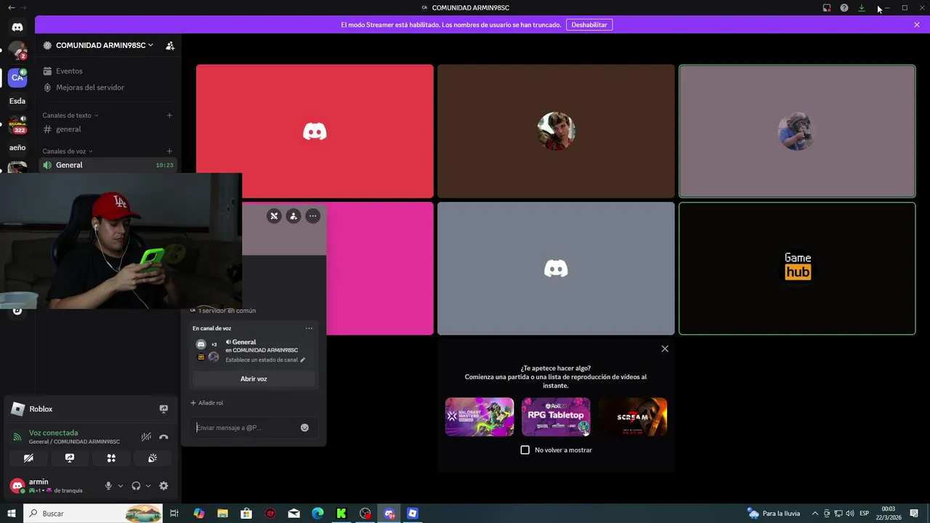930x523 pixels.
Task: Click the Para la lluvia weather widget
Action: tap(774, 514)
